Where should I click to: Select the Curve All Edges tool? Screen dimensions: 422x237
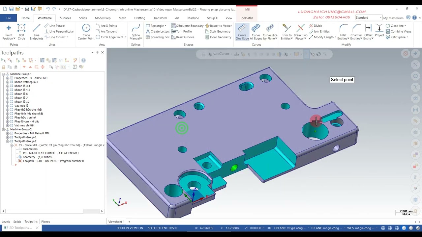(256, 32)
